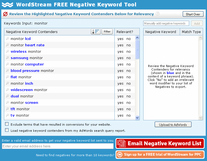Mark monitor inch as not relevant

(x=129, y=84)
